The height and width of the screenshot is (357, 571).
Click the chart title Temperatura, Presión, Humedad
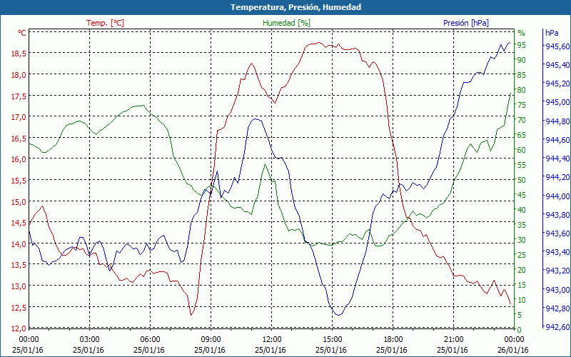coord(295,7)
